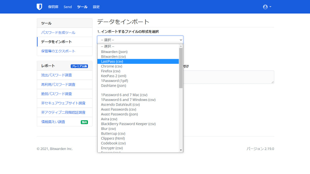The height and width of the screenshot is (174, 310).
Task: Click the dropdown scroll down arrow
Action: tap(181, 150)
